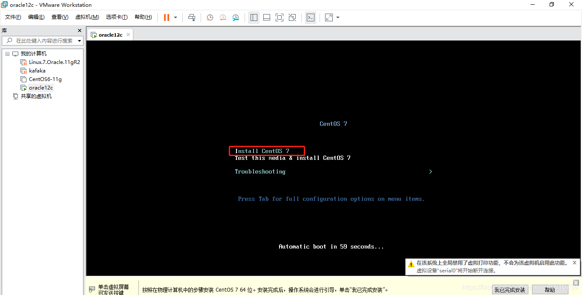The width and height of the screenshot is (582, 295).
Task: Click the keyboard hint icon at bottom left
Action: [92, 289]
